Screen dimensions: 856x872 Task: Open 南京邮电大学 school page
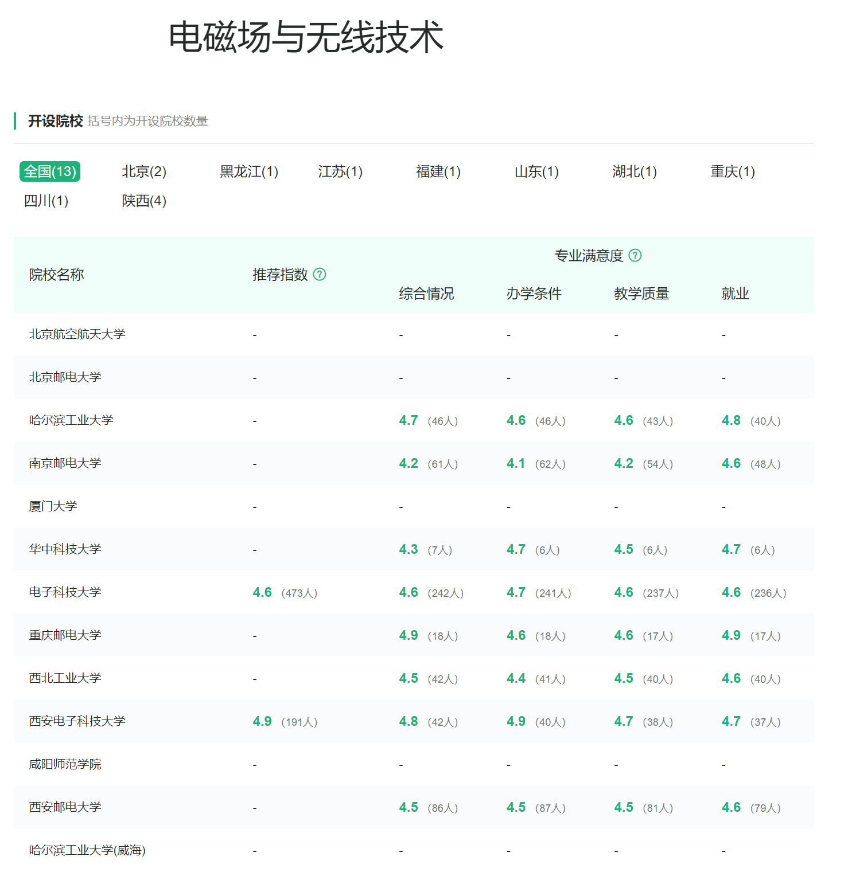(x=65, y=463)
